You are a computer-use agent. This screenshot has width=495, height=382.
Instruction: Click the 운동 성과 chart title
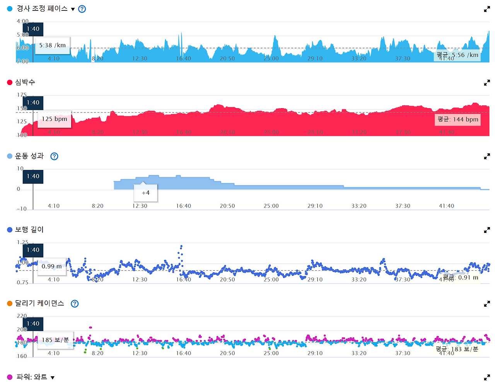pyautogui.click(x=29, y=156)
